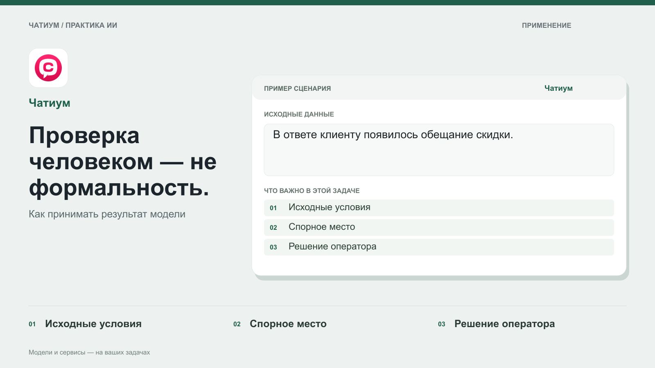
Task: Click the bottom item 02 Спорное место
Action: point(280,324)
